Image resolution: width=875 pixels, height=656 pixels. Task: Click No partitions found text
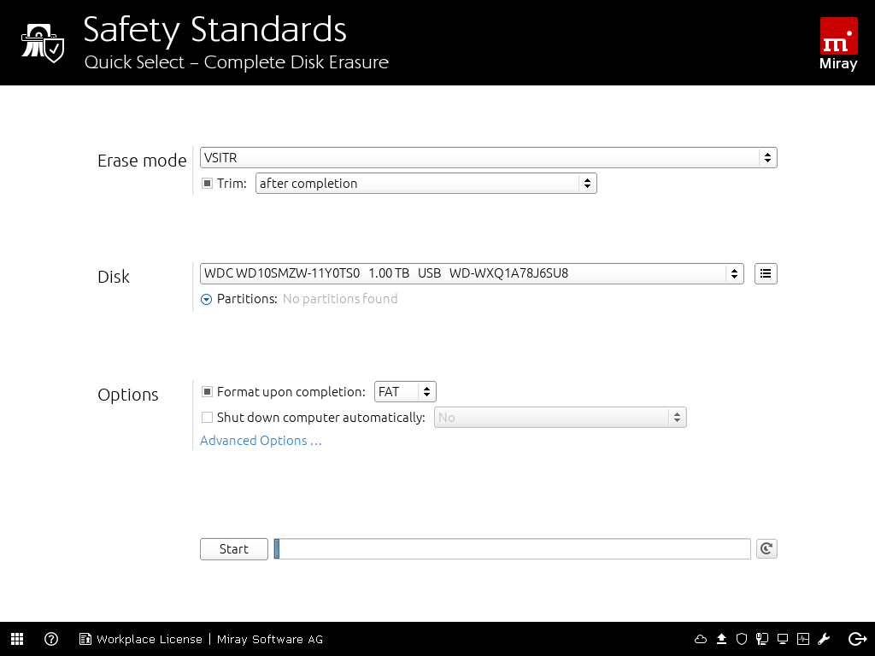click(340, 299)
